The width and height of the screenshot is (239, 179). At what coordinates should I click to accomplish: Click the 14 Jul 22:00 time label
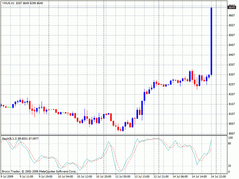[218, 176]
